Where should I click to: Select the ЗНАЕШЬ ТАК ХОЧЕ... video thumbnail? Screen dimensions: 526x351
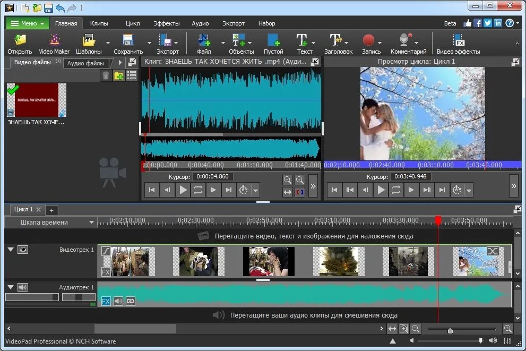coord(37,100)
